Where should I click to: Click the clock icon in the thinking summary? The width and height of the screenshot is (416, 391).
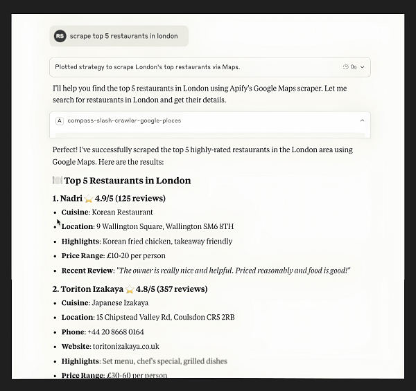[345, 67]
